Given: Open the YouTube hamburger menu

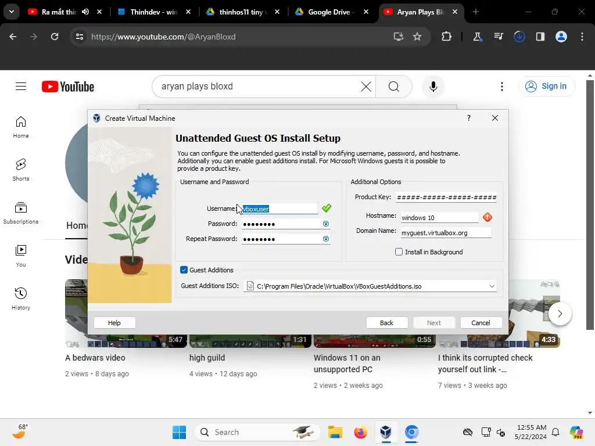Looking at the screenshot, I should (x=21, y=87).
